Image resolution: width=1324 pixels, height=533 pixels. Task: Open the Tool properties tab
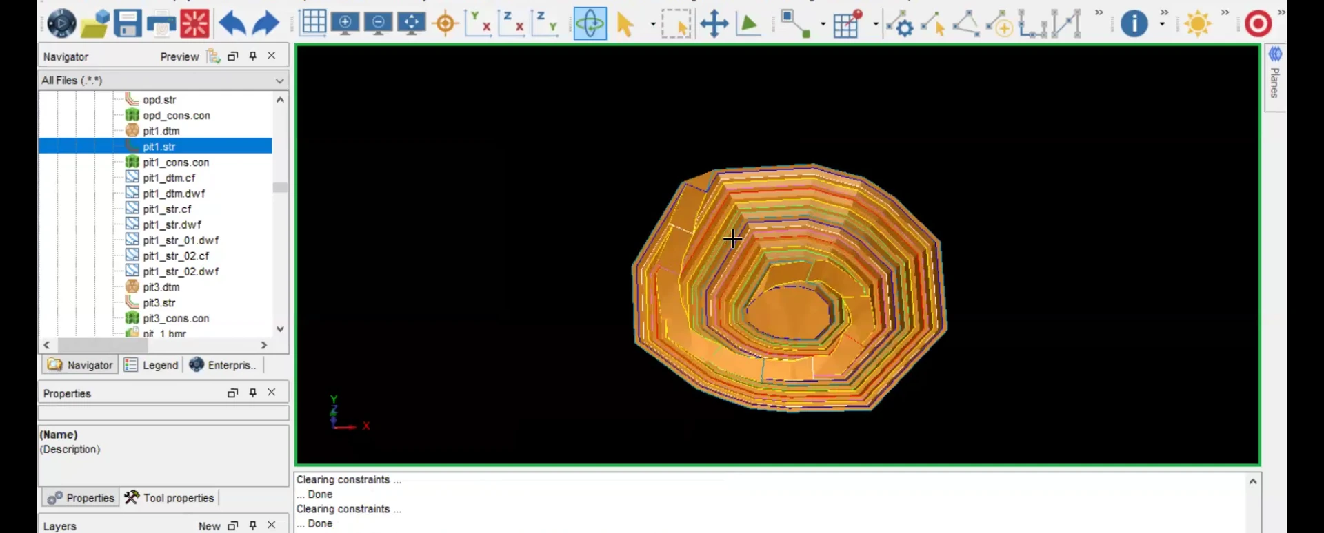[170, 498]
